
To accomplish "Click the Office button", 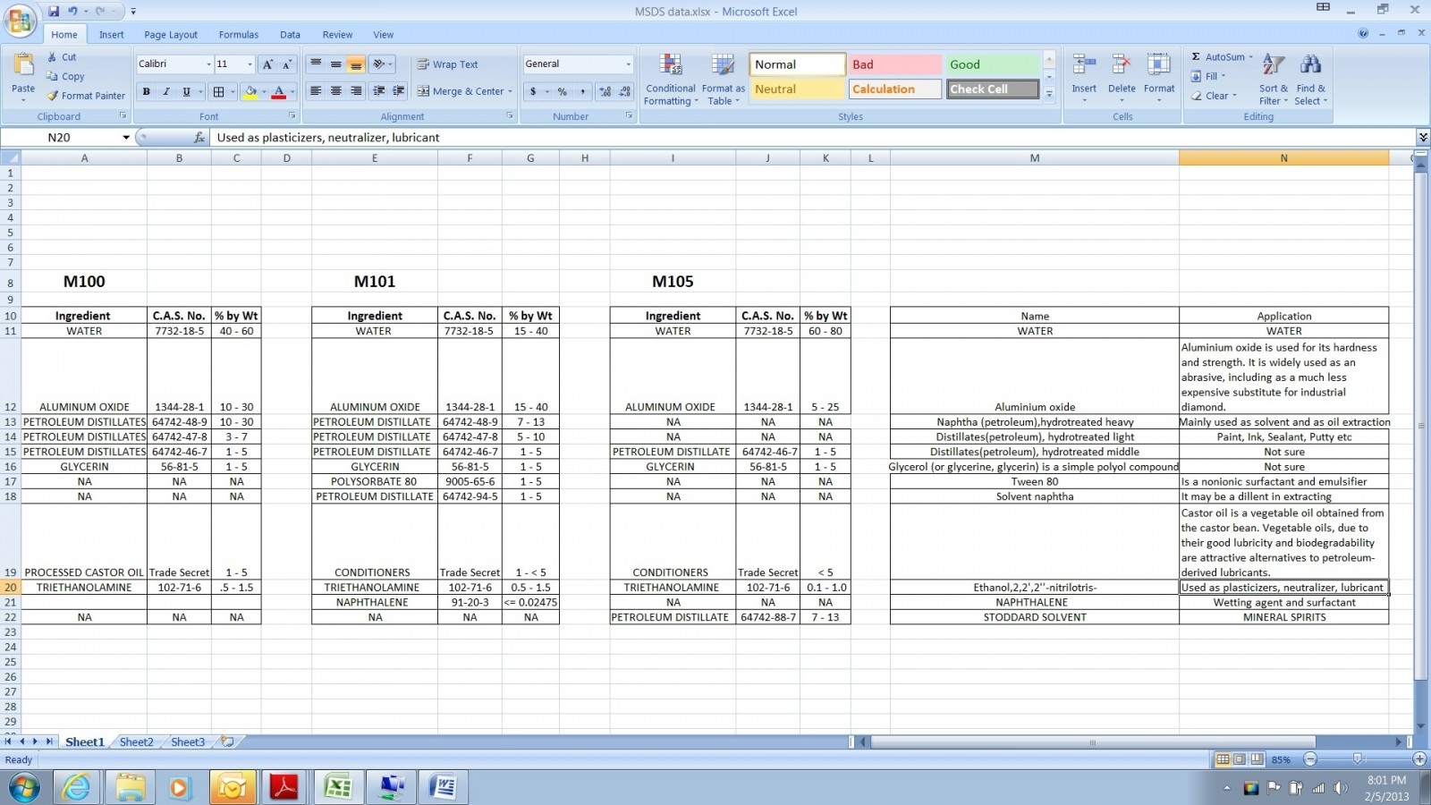I will tap(20, 20).
